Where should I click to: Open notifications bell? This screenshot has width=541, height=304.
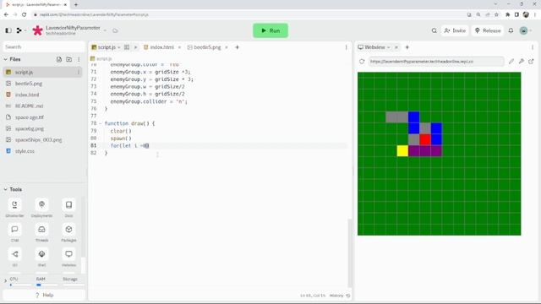[x=511, y=30]
